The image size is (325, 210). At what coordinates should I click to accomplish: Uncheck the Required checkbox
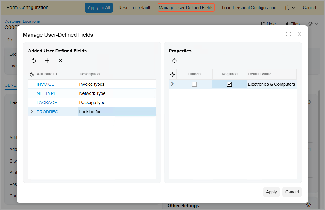click(x=229, y=84)
